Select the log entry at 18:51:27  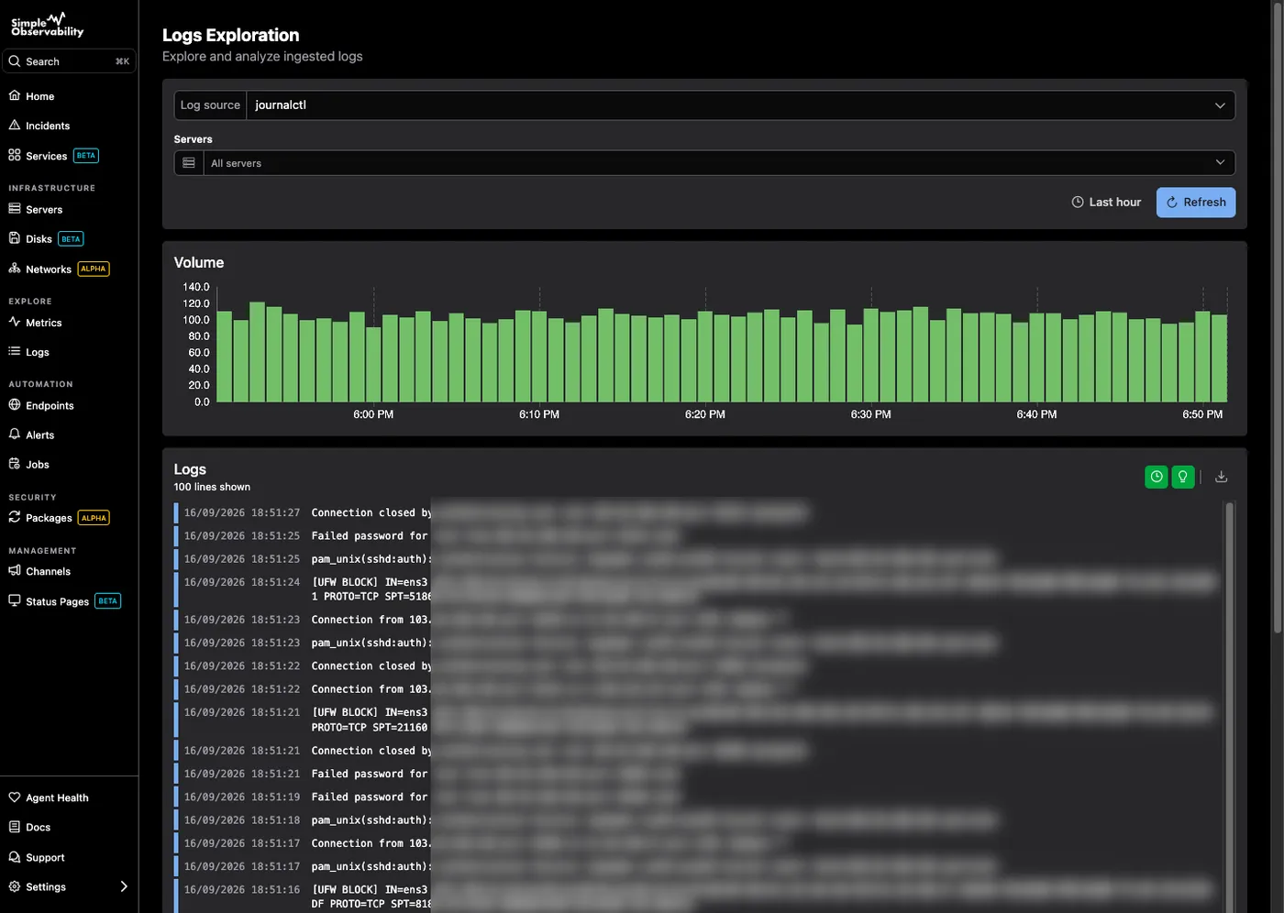[x=697, y=512]
